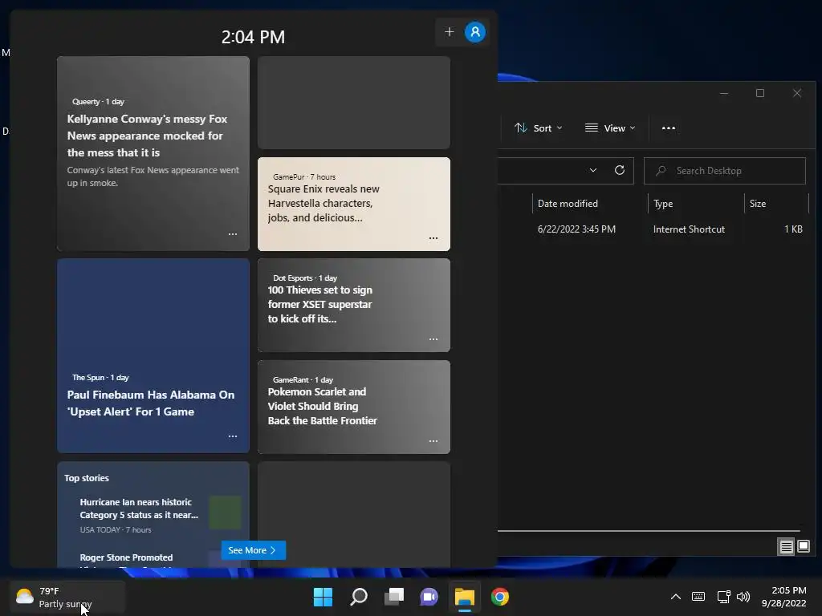Open more options on Paul Finebaum card

click(x=233, y=436)
